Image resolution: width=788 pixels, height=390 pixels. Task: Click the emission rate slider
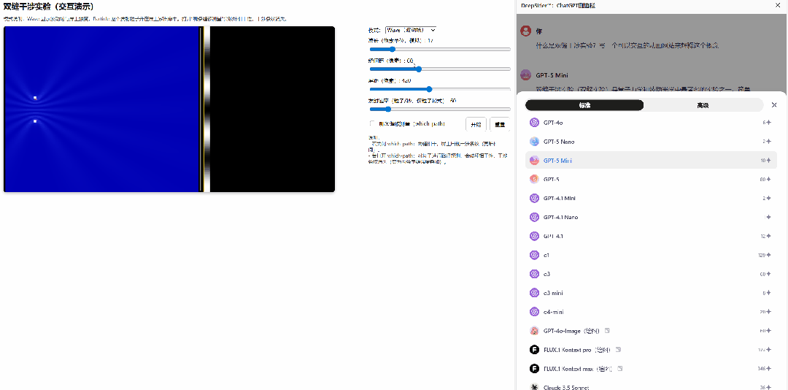440,109
